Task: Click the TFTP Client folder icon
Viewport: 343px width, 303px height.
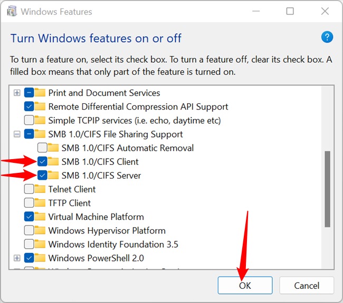Action: point(40,203)
